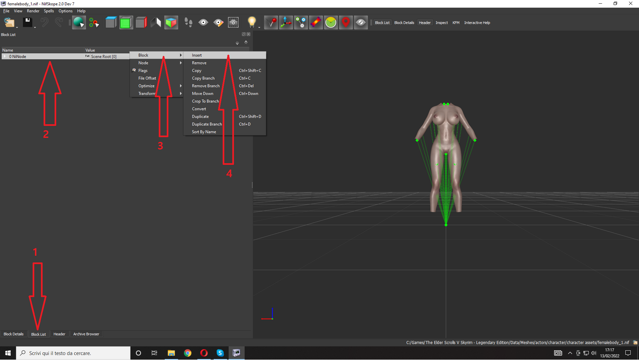639x361 pixels.
Task: Choose Copy Branch in the submenu
Action: 225,78
